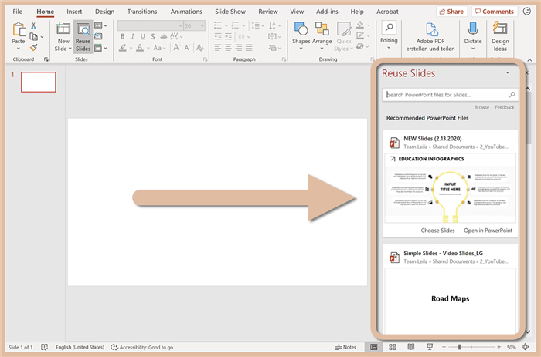541x357 pixels.
Task: Switch to Slide Sorter view in status bar
Action: (x=392, y=347)
